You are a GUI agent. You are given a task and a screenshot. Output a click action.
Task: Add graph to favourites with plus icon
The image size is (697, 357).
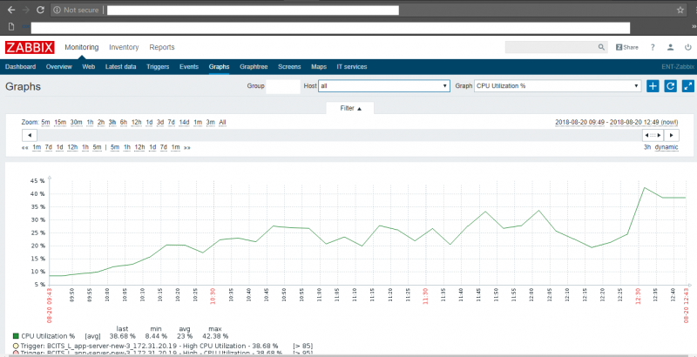tap(653, 86)
